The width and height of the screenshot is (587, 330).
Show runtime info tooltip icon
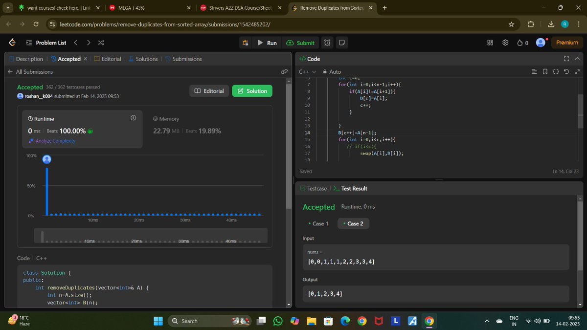(x=133, y=118)
